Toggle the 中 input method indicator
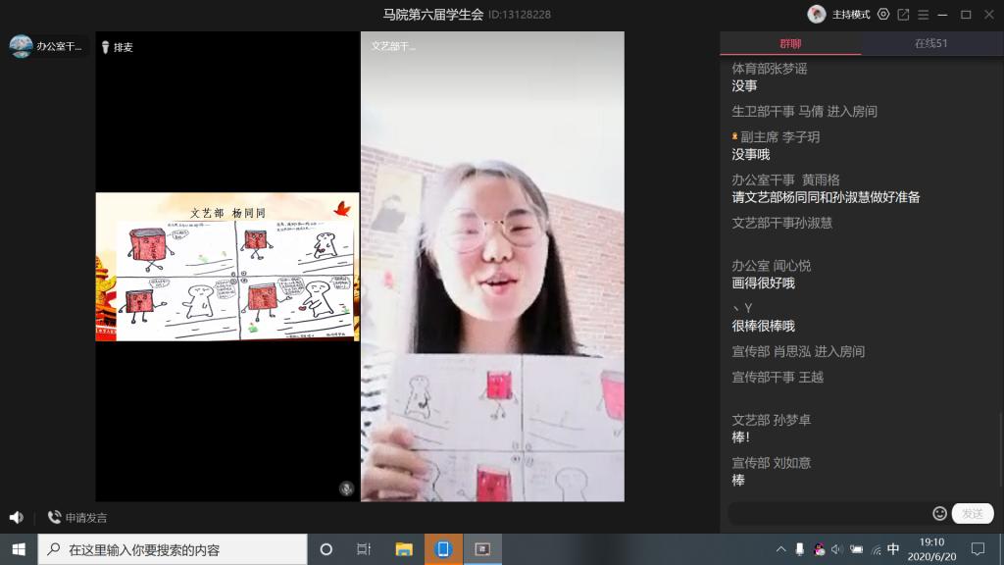This screenshot has height=565, width=1004. tap(893, 549)
